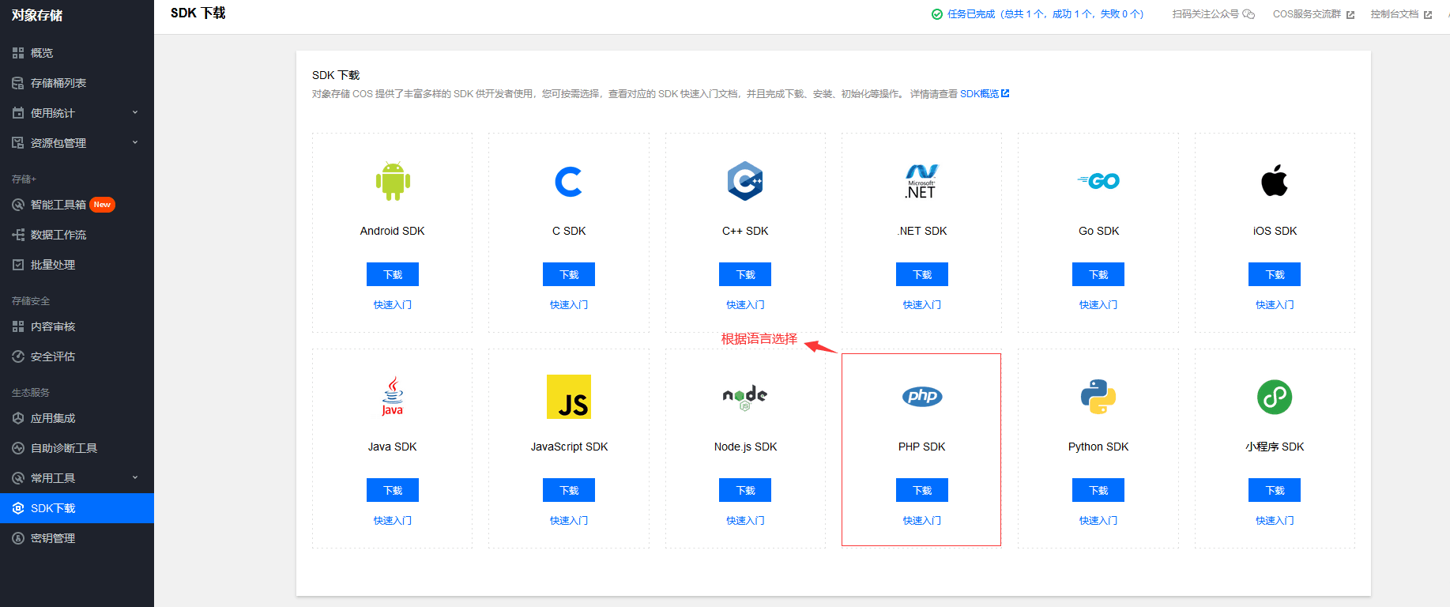The width and height of the screenshot is (1450, 607).
Task: Expand the 常用工具 sidebar menu
Action: coord(77,478)
